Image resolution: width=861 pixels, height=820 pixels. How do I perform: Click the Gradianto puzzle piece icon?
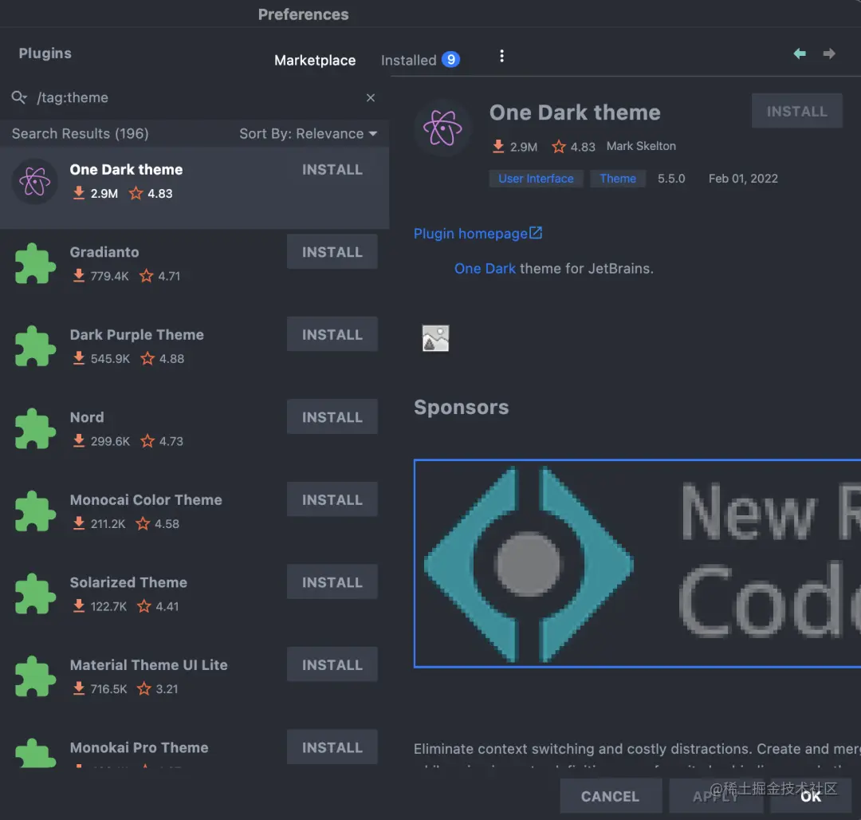tap(35, 264)
